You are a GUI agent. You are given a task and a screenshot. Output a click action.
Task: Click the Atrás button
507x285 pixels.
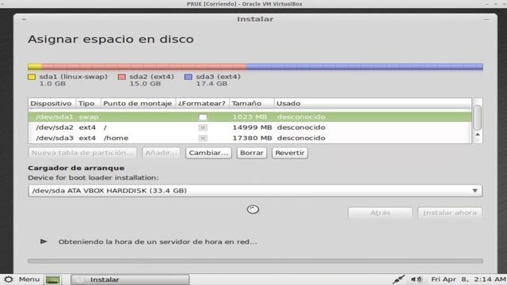[380, 213]
